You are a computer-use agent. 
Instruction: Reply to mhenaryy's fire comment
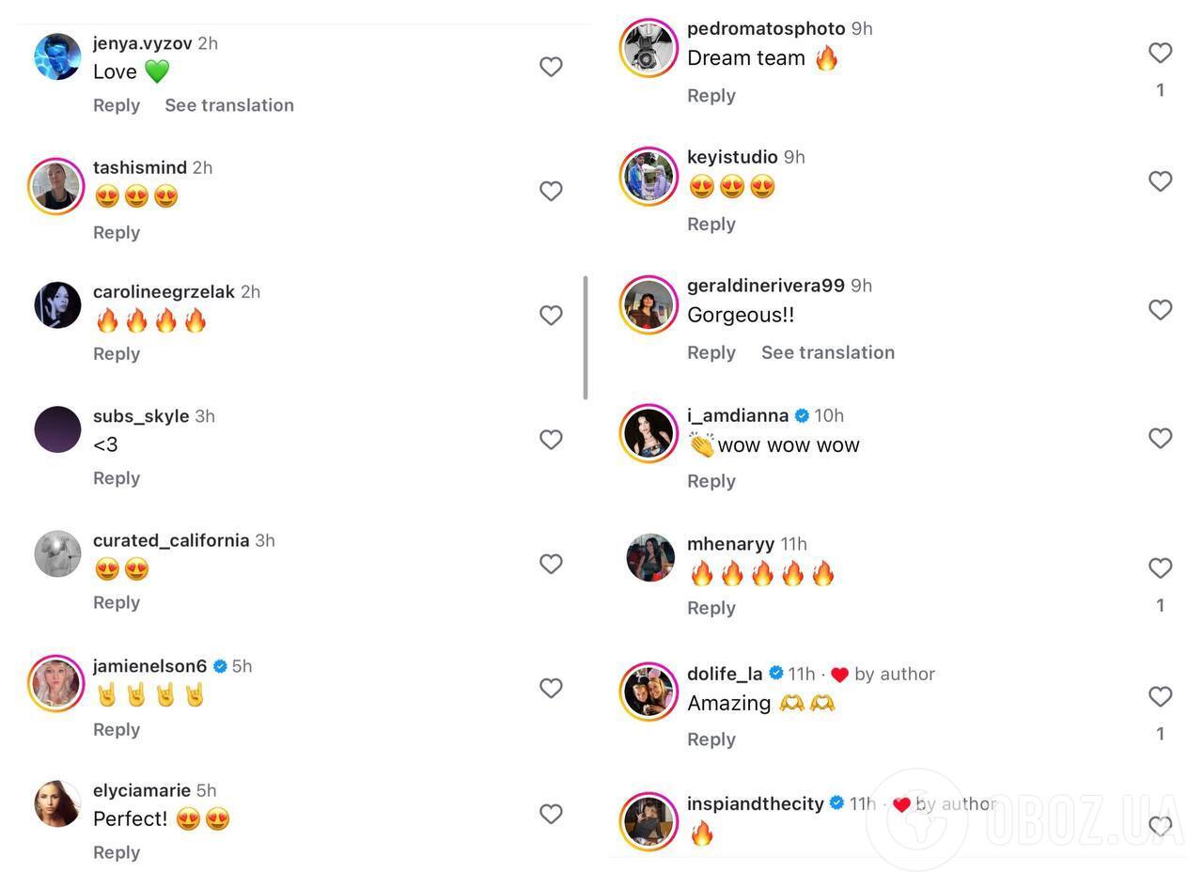pos(711,608)
